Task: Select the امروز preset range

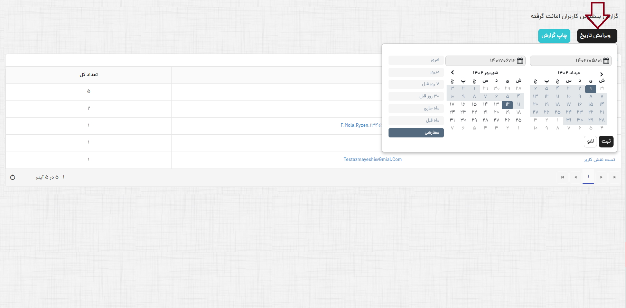Action: 416,60
